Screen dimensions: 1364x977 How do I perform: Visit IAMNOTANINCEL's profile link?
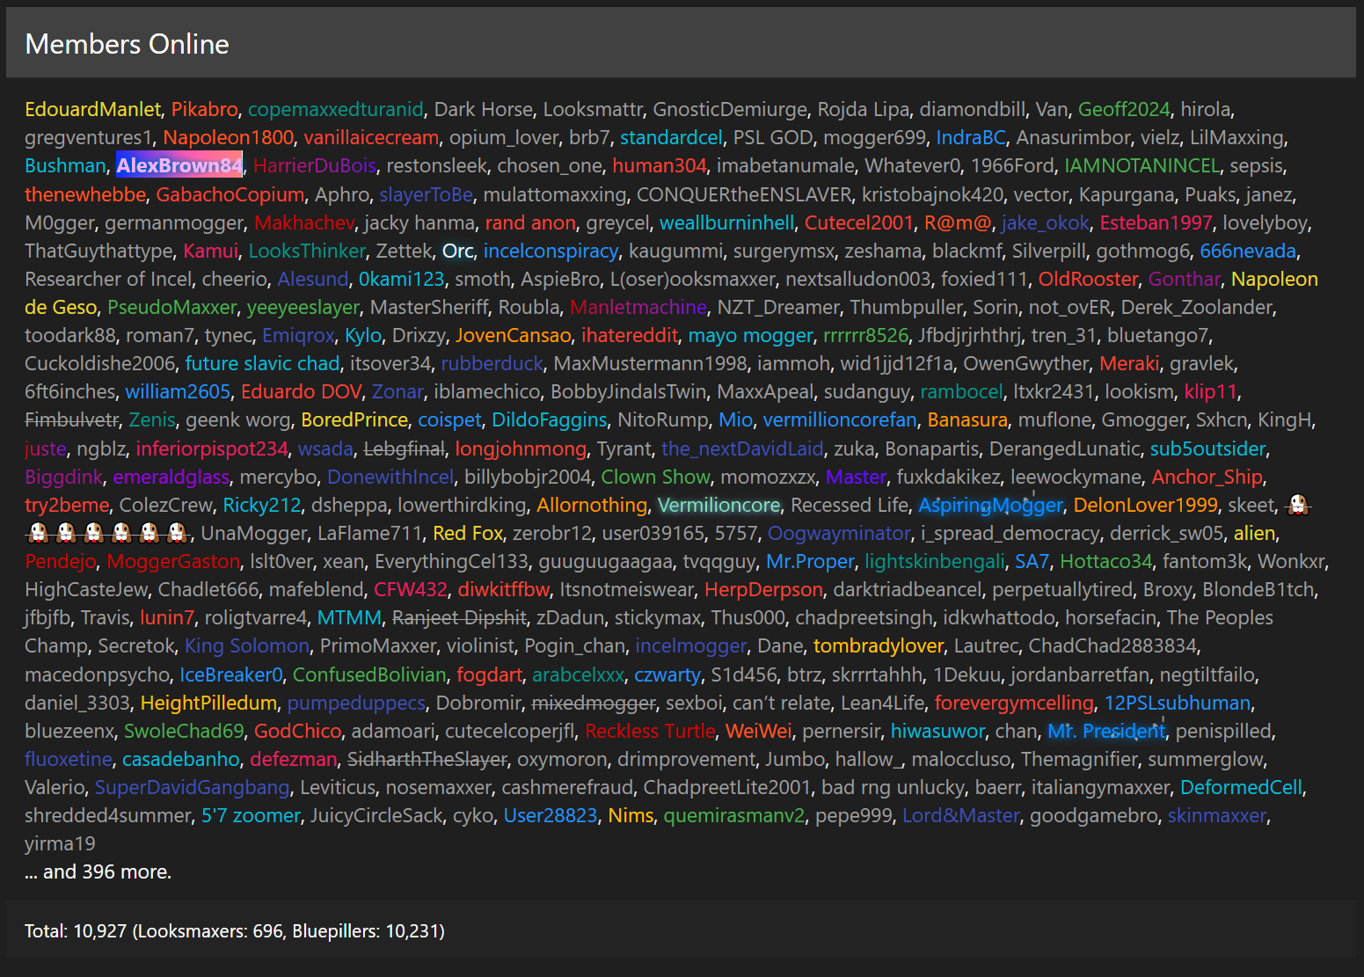(x=1142, y=165)
